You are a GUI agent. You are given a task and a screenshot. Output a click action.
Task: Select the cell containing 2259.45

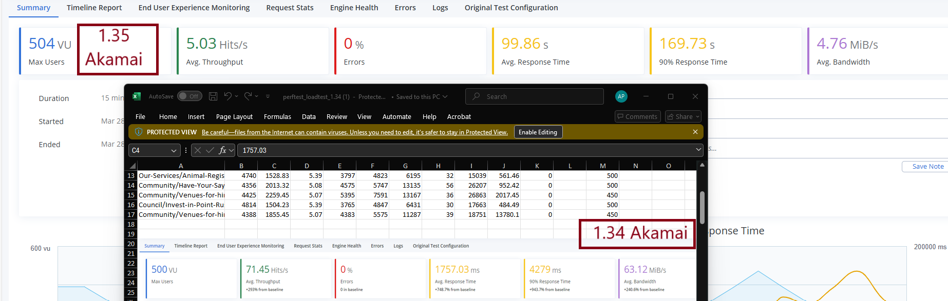coord(274,195)
